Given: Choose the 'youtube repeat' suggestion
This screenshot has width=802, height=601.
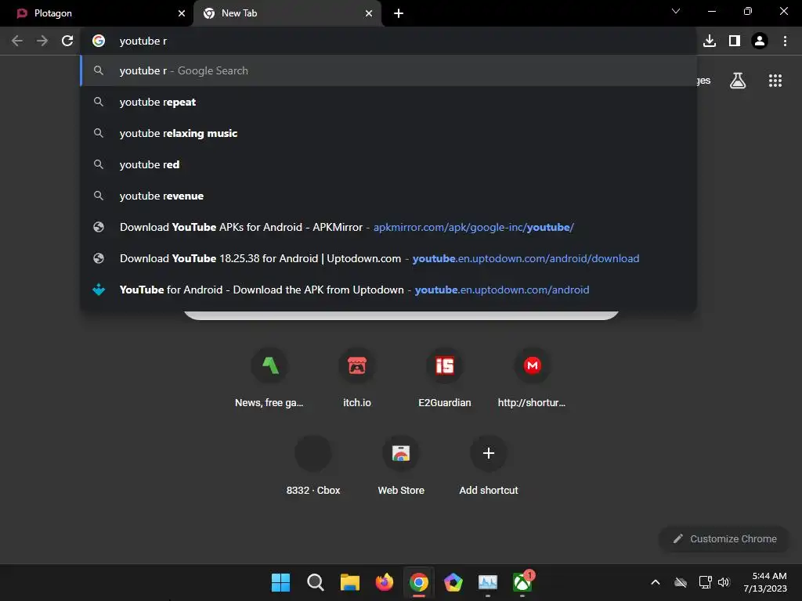Looking at the screenshot, I should [x=388, y=102].
